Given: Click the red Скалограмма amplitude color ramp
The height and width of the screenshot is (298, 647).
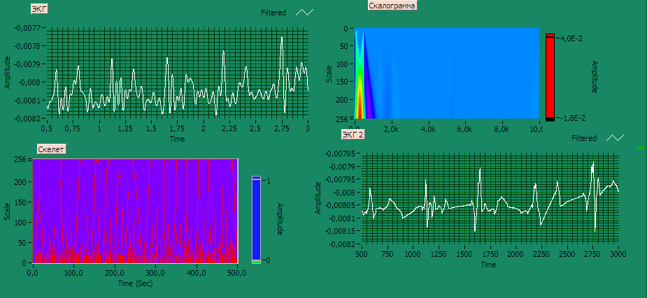Looking at the screenshot, I should [x=550, y=77].
